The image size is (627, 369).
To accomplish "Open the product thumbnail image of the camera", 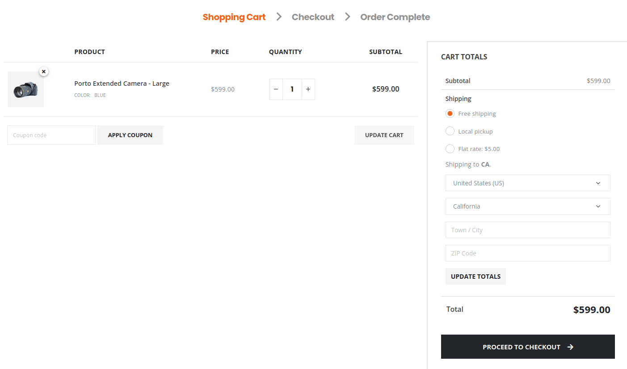I will click(25, 89).
